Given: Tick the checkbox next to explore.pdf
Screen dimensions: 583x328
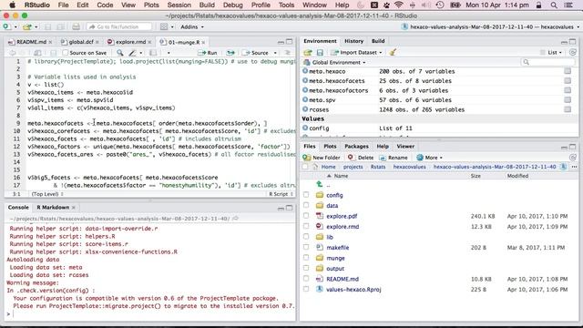Looking at the screenshot, I should 306,215.
